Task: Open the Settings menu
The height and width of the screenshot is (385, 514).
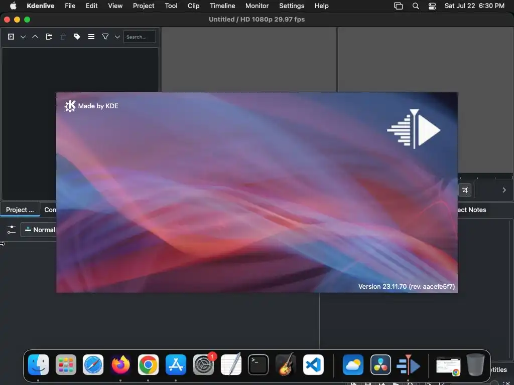Action: [x=292, y=6]
